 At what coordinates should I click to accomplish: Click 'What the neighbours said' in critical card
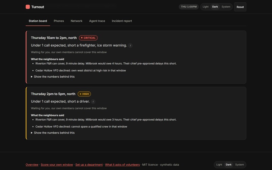click(48, 59)
